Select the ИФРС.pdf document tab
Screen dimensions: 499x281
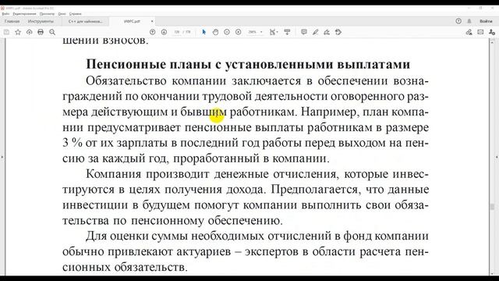(132, 21)
